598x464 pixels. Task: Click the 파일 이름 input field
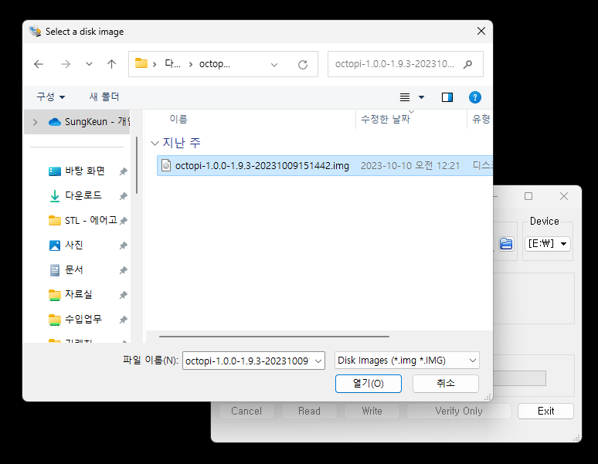[x=247, y=361]
